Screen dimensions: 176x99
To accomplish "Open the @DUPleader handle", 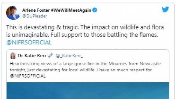I will (x=35, y=16).
